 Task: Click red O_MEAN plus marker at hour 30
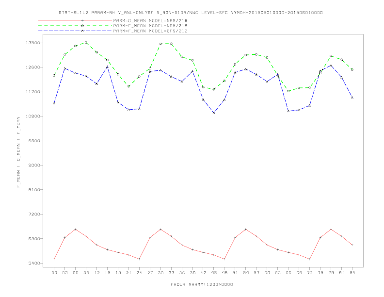pos(160,230)
